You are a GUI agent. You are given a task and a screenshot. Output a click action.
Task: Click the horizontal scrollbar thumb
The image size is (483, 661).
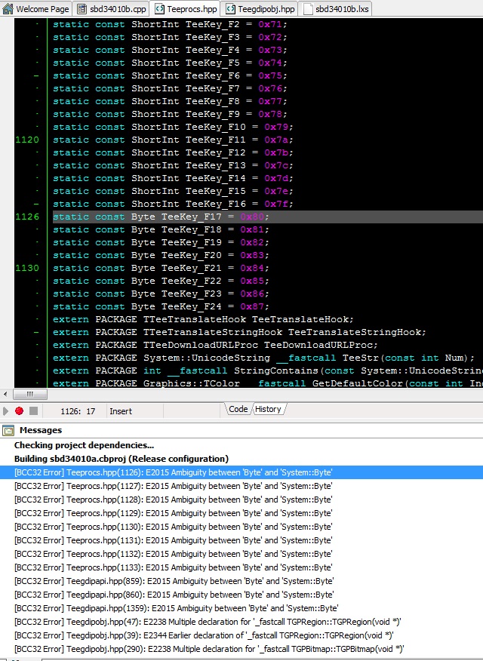pos(30,394)
